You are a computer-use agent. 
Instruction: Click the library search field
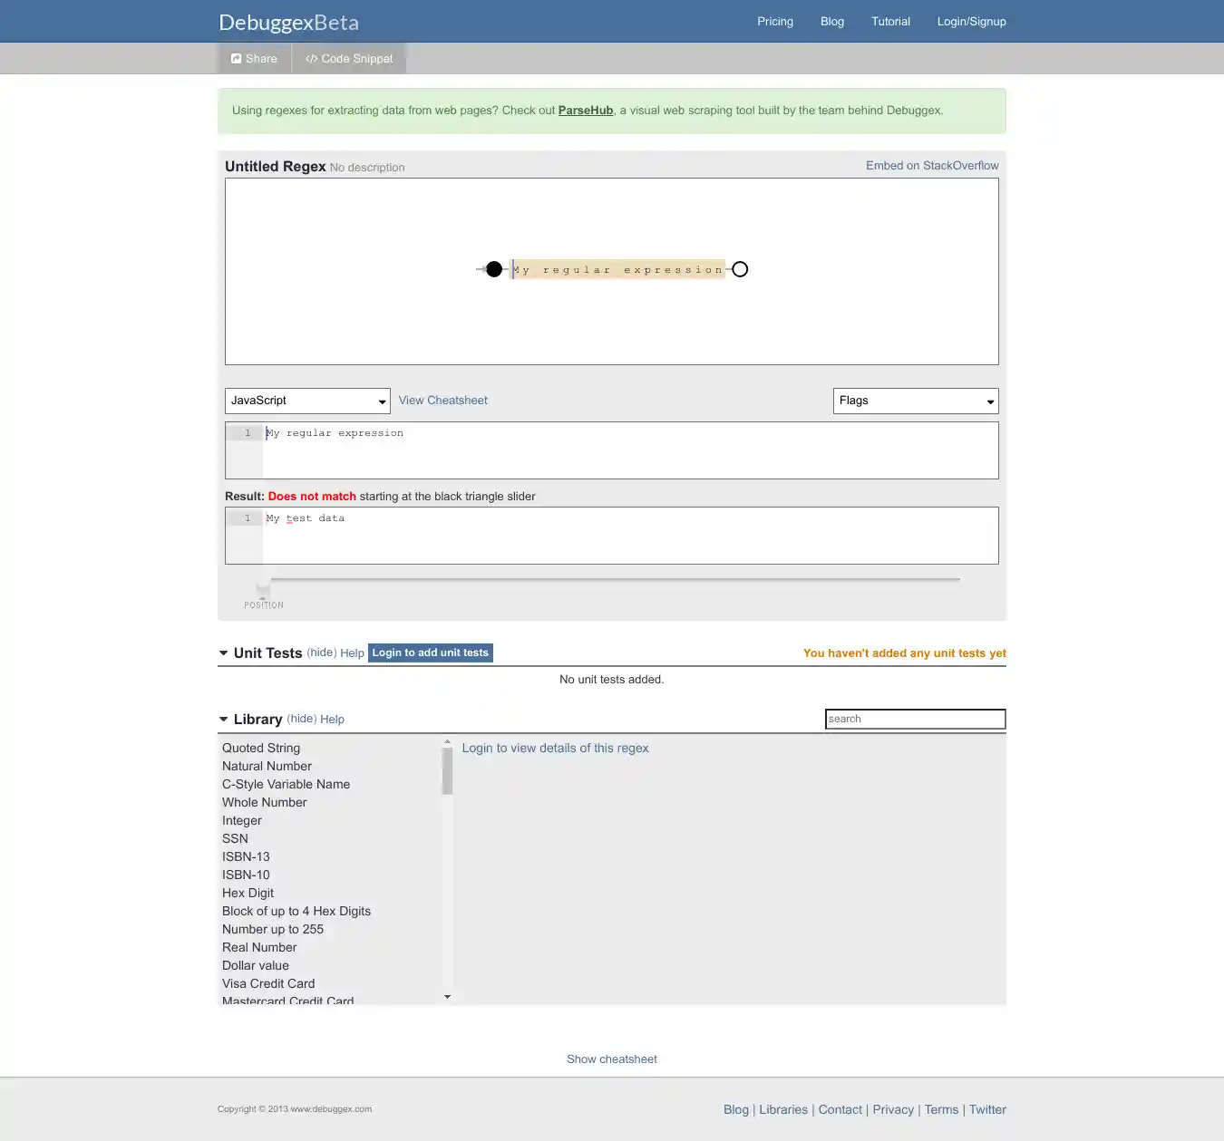(x=915, y=719)
